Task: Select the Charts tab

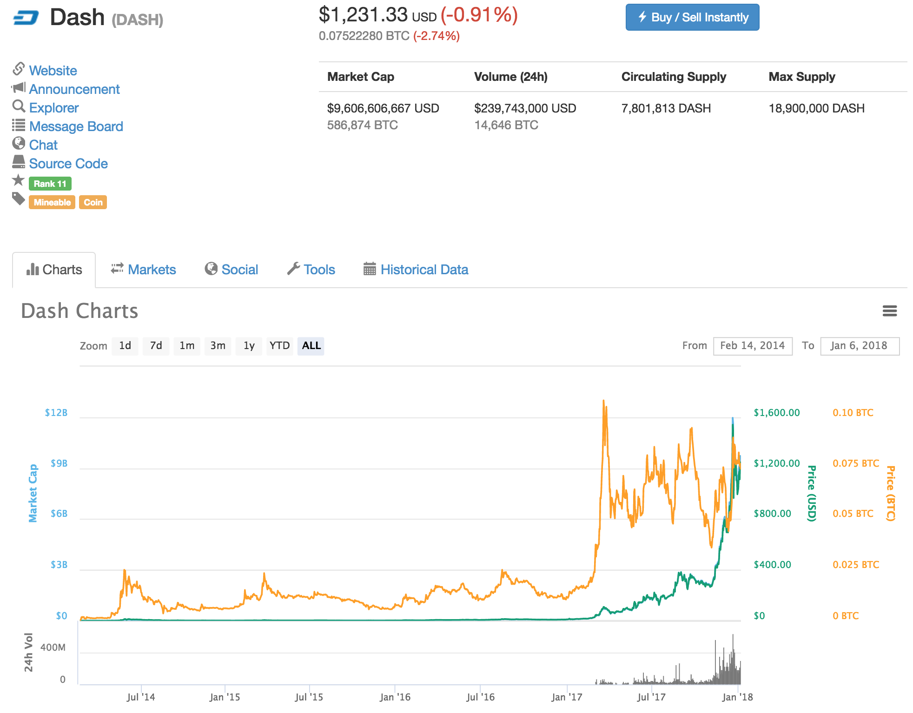Action: [54, 270]
